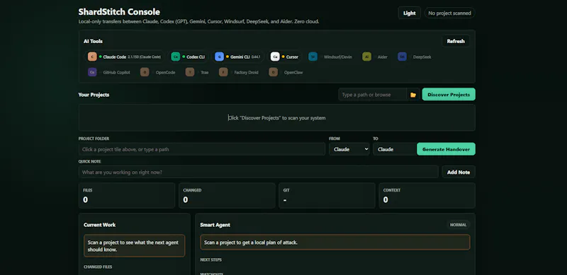Click the CONTEXT count card

pyautogui.click(x=427, y=196)
